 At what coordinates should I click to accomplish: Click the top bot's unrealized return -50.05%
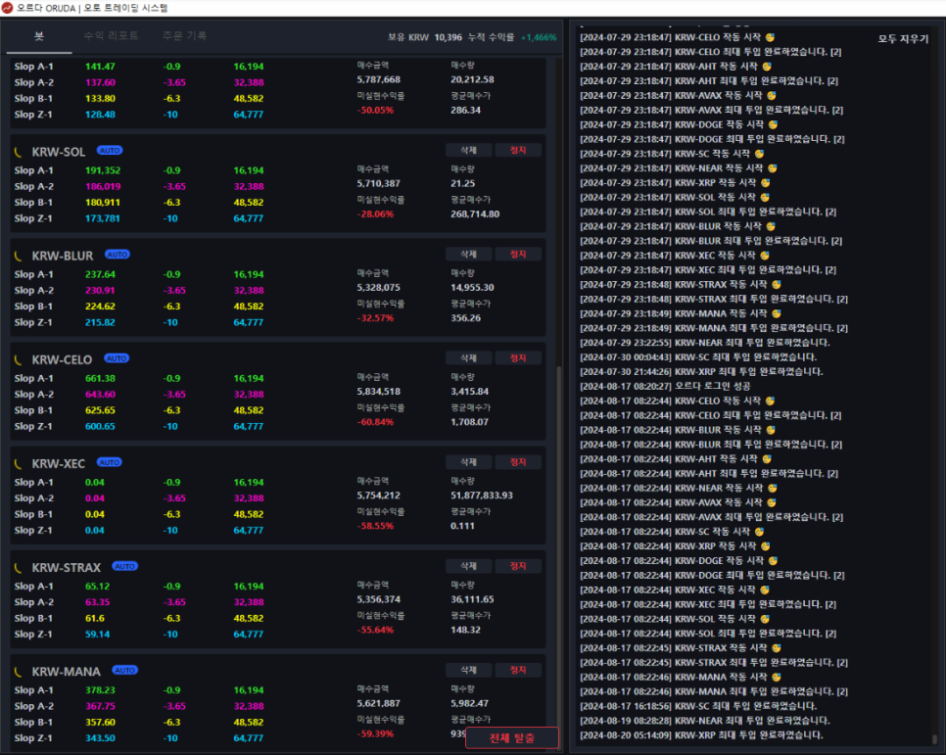(x=375, y=111)
